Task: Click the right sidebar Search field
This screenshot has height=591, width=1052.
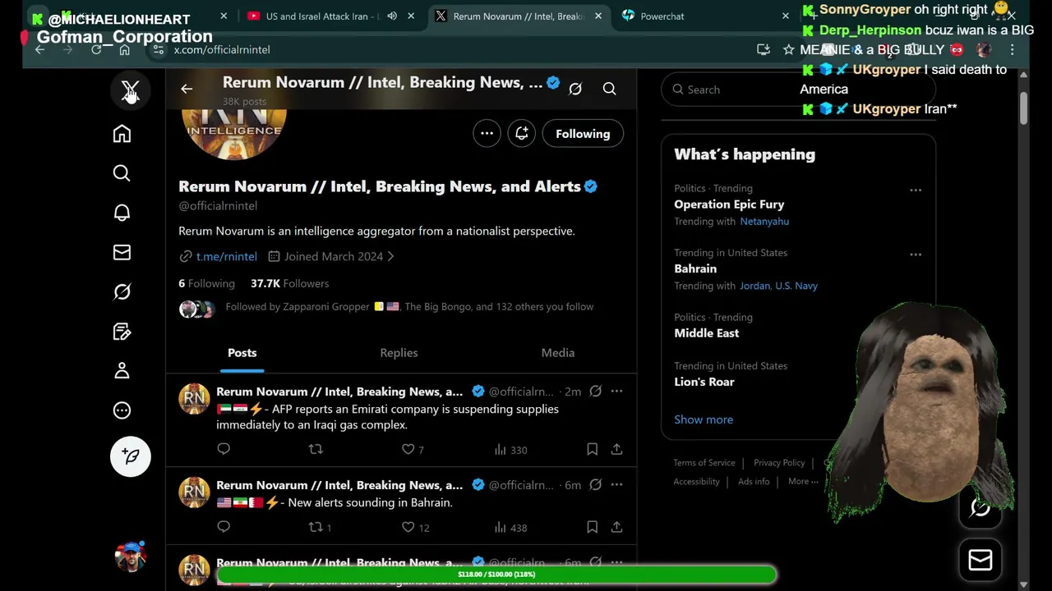Action: [x=798, y=89]
